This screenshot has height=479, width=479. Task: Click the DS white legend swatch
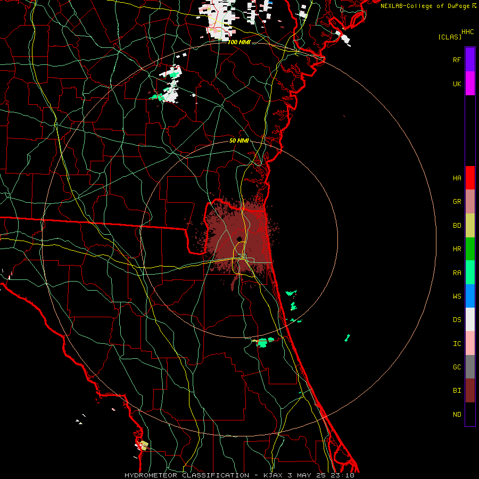(x=470, y=319)
